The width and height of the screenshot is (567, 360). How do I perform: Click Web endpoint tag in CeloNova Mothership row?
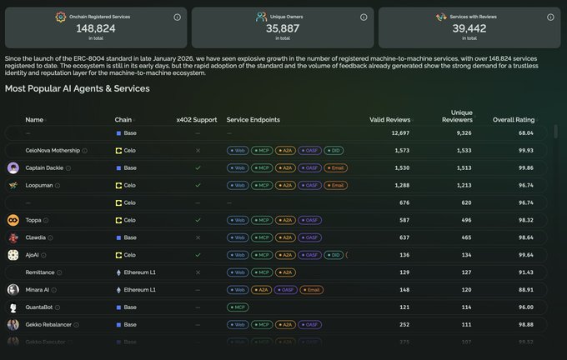coord(238,151)
